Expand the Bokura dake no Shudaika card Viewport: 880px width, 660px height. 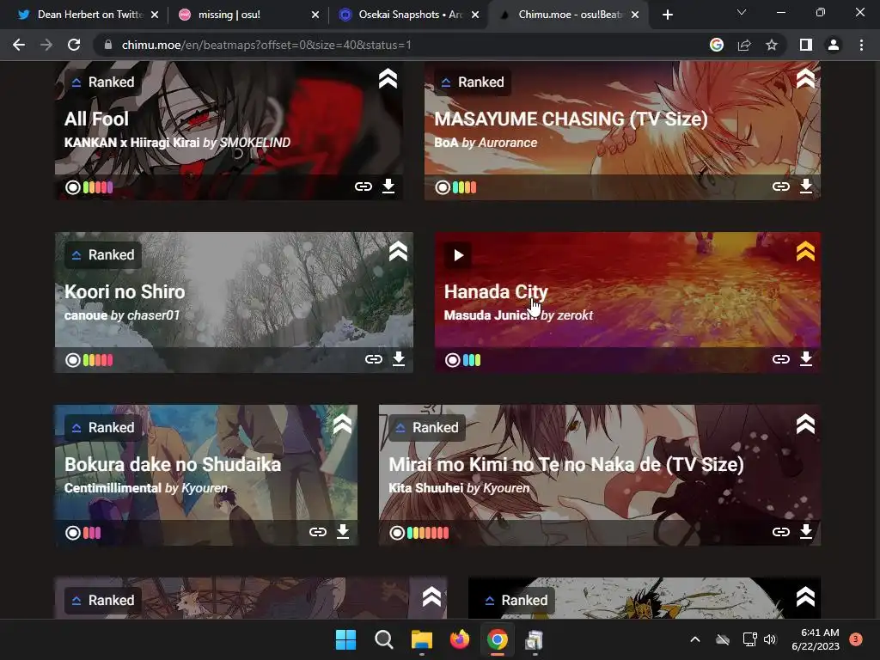(342, 425)
